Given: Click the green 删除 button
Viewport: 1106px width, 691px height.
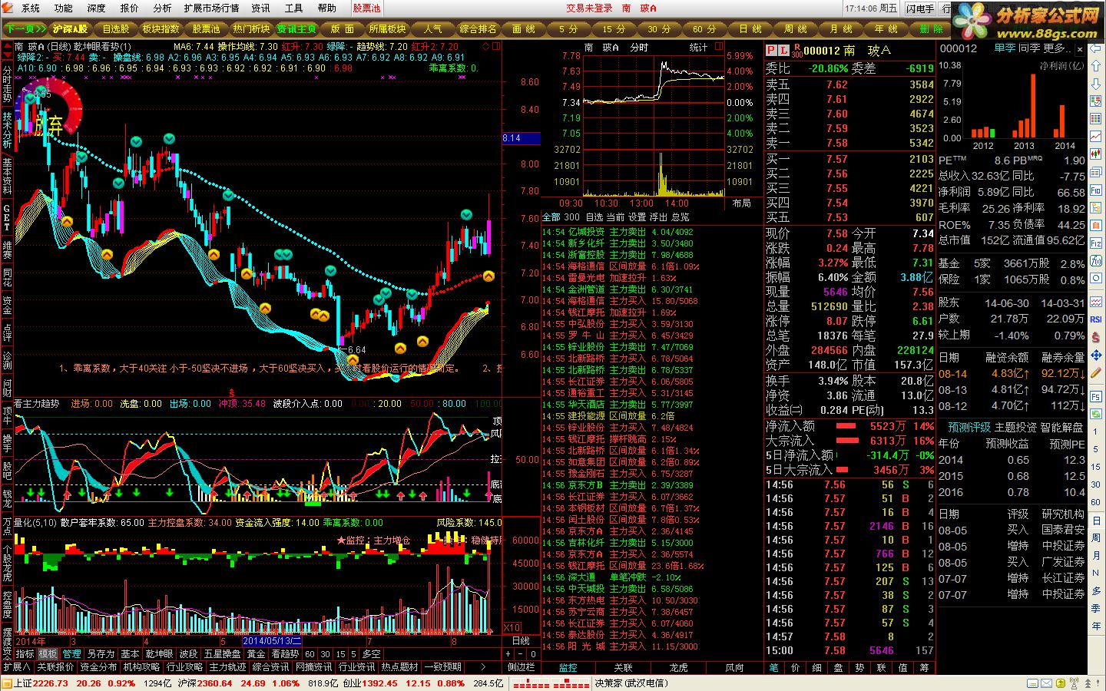Looking at the screenshot, I should [x=931, y=29].
